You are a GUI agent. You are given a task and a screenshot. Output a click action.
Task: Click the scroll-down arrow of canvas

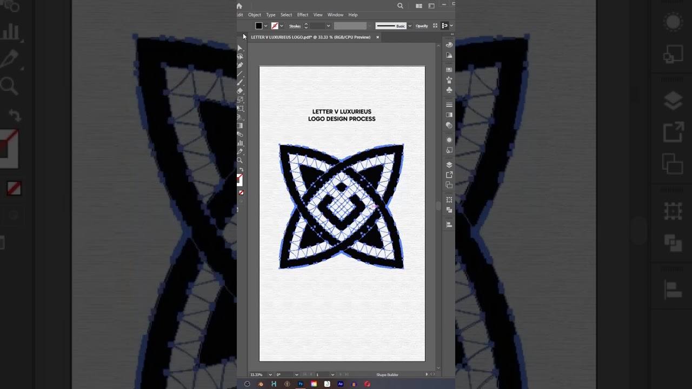pyautogui.click(x=438, y=368)
